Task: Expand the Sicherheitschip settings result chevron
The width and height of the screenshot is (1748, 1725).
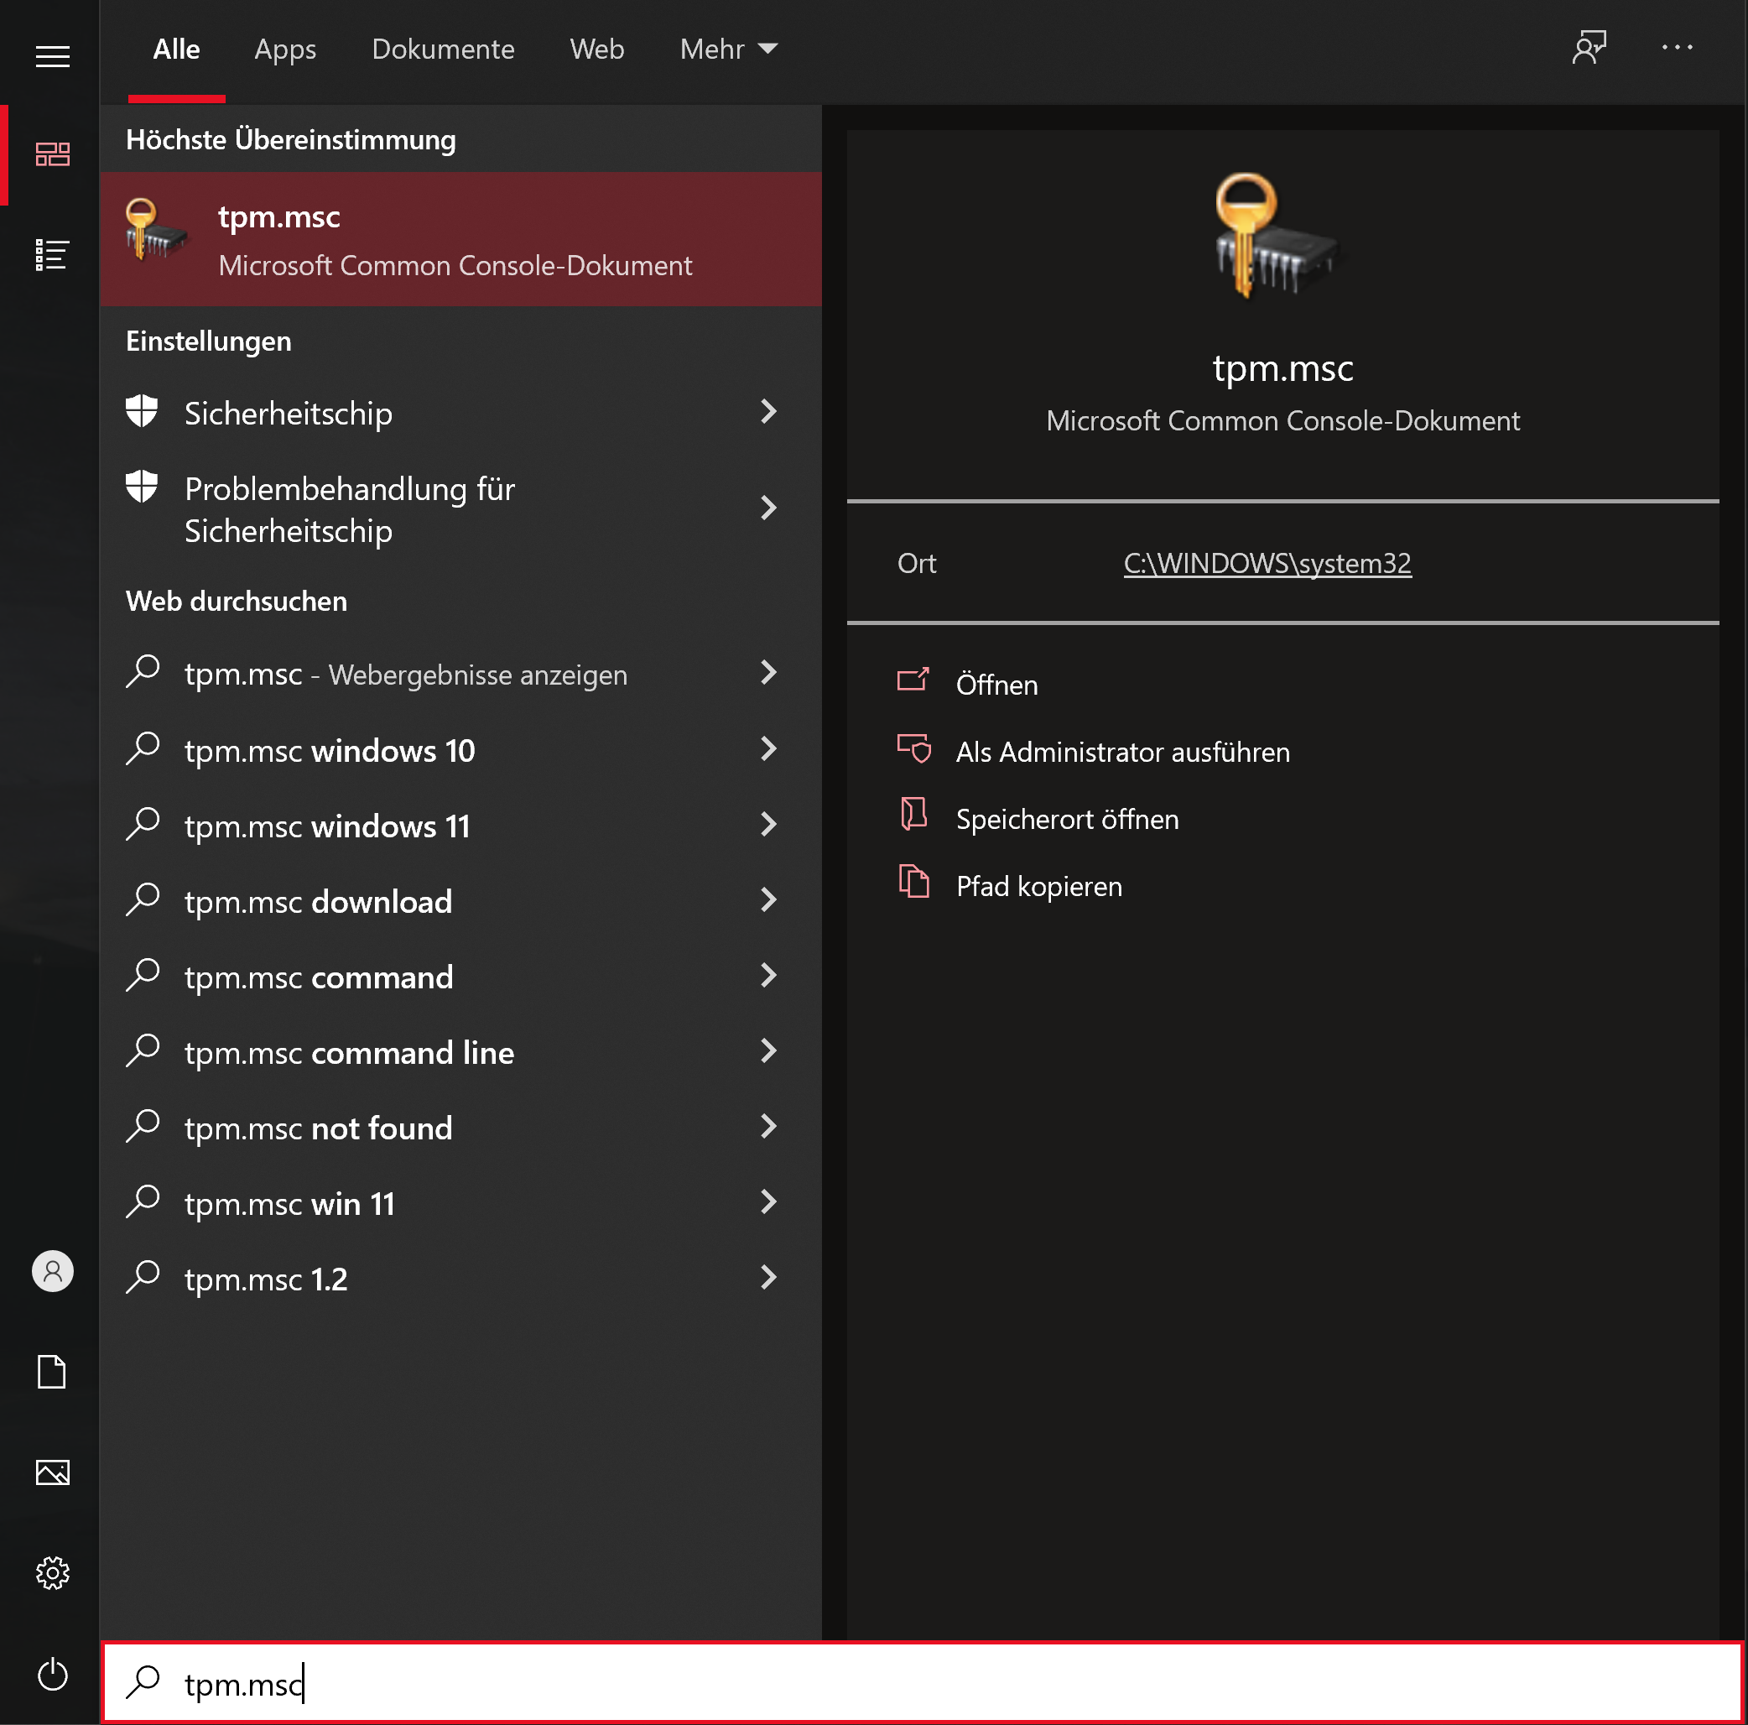Action: click(768, 413)
